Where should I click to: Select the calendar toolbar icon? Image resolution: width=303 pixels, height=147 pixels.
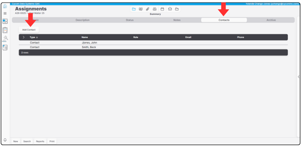pyautogui.click(x=162, y=9)
